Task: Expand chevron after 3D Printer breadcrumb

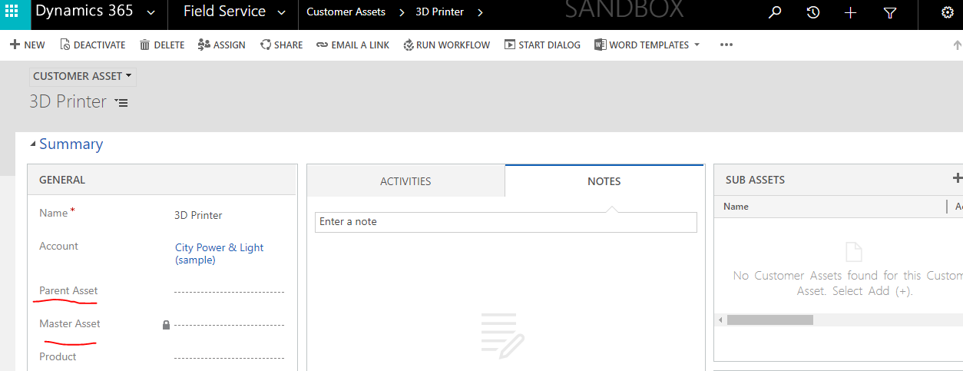Action: pyautogui.click(x=480, y=12)
